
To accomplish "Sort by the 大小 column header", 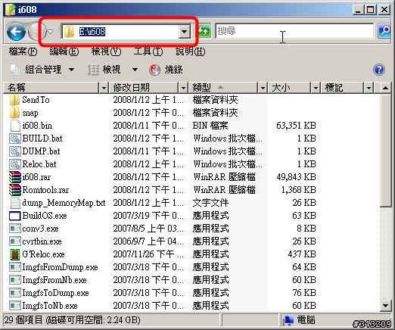I will click(289, 88).
